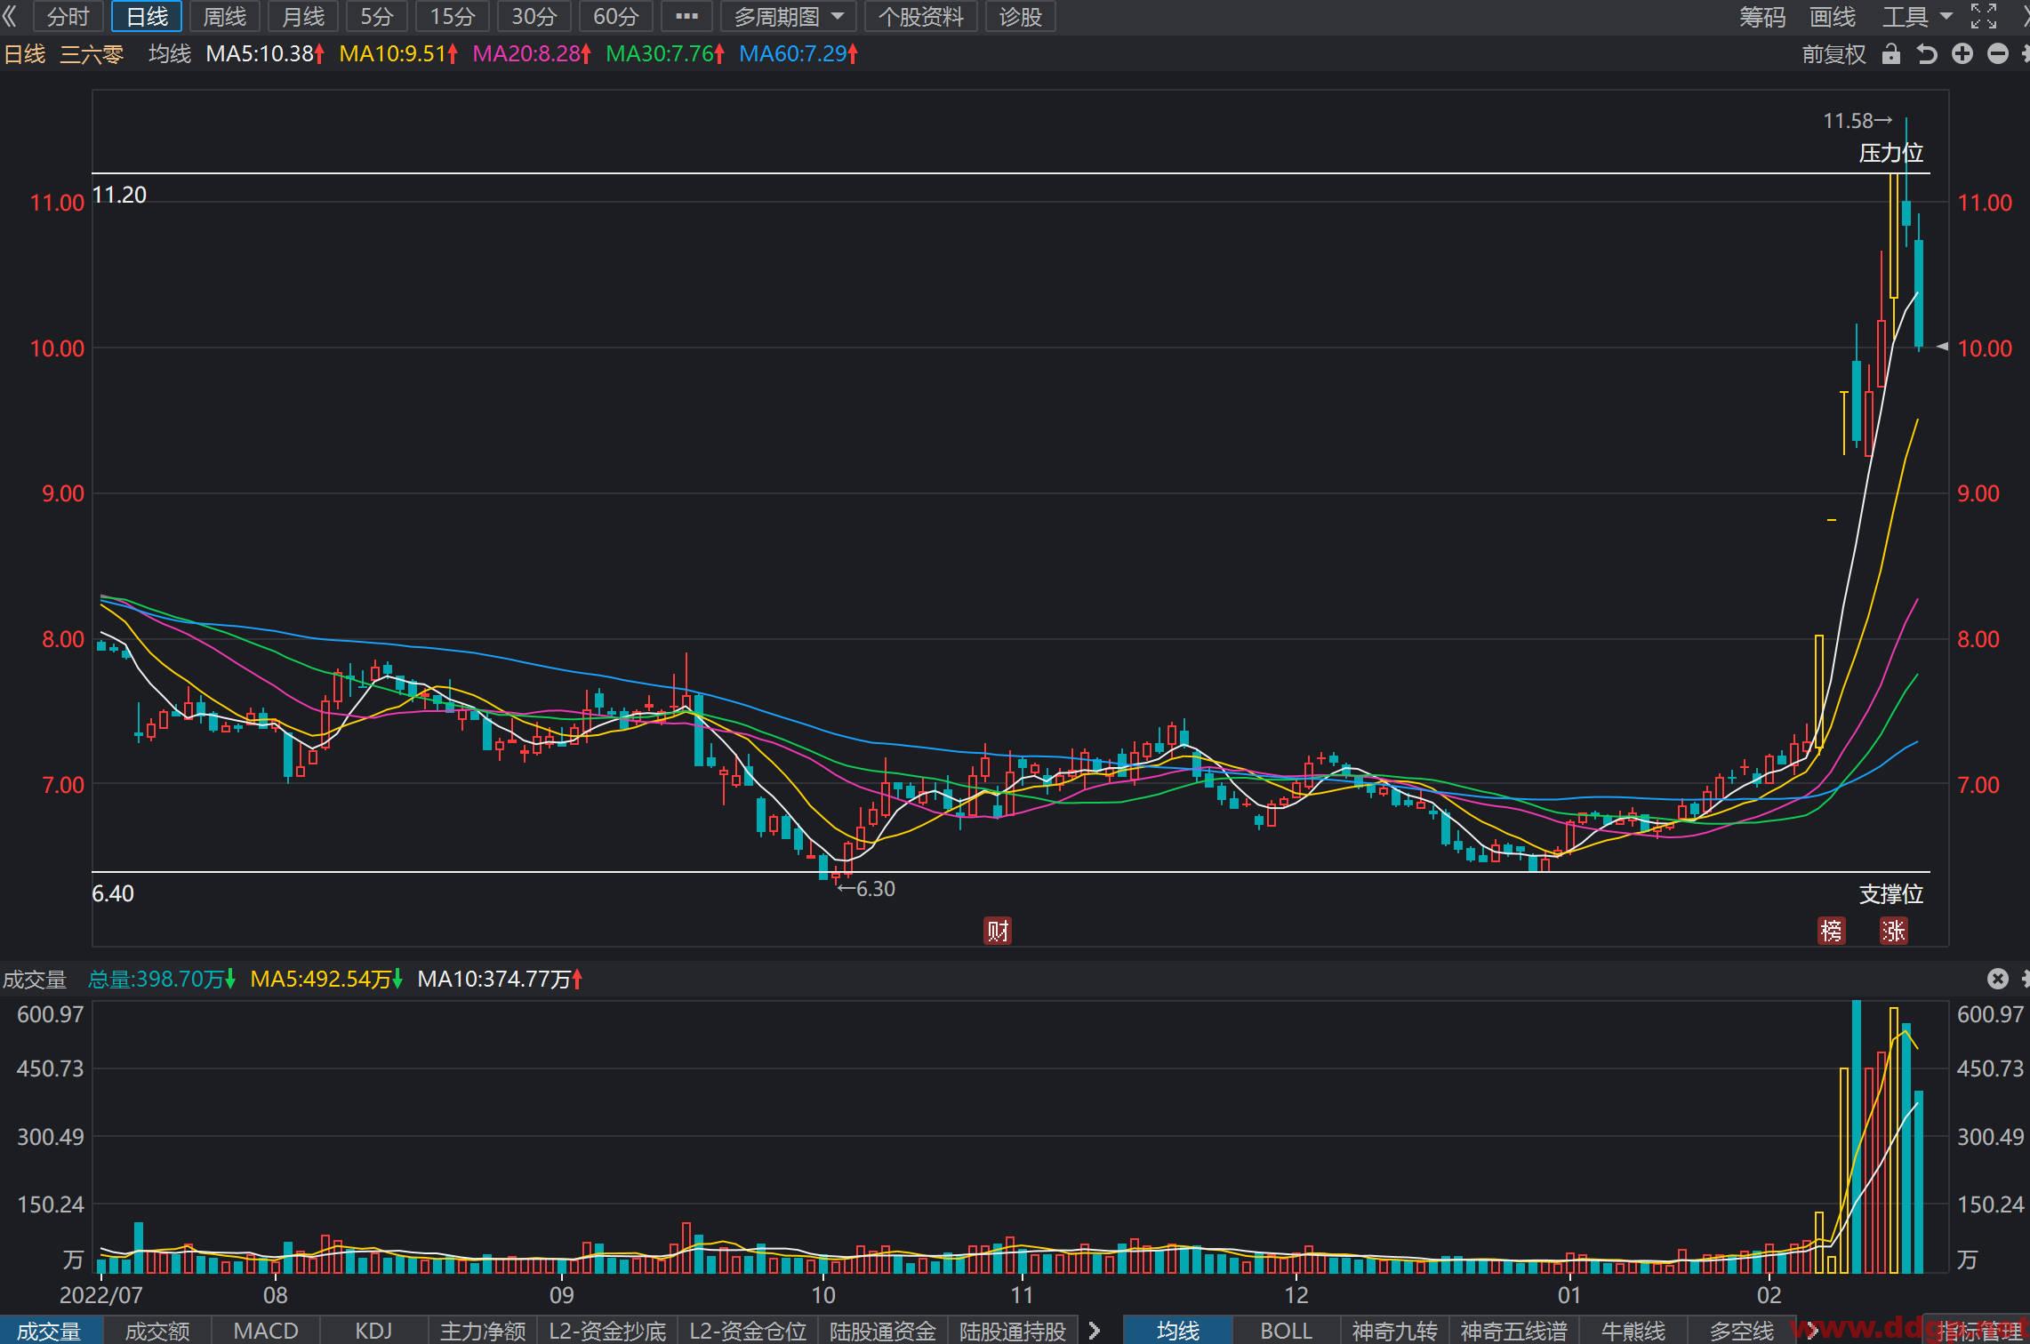Switch main indicator to 多空线
Viewport: 2030px width, 1344px height.
tap(1741, 1331)
